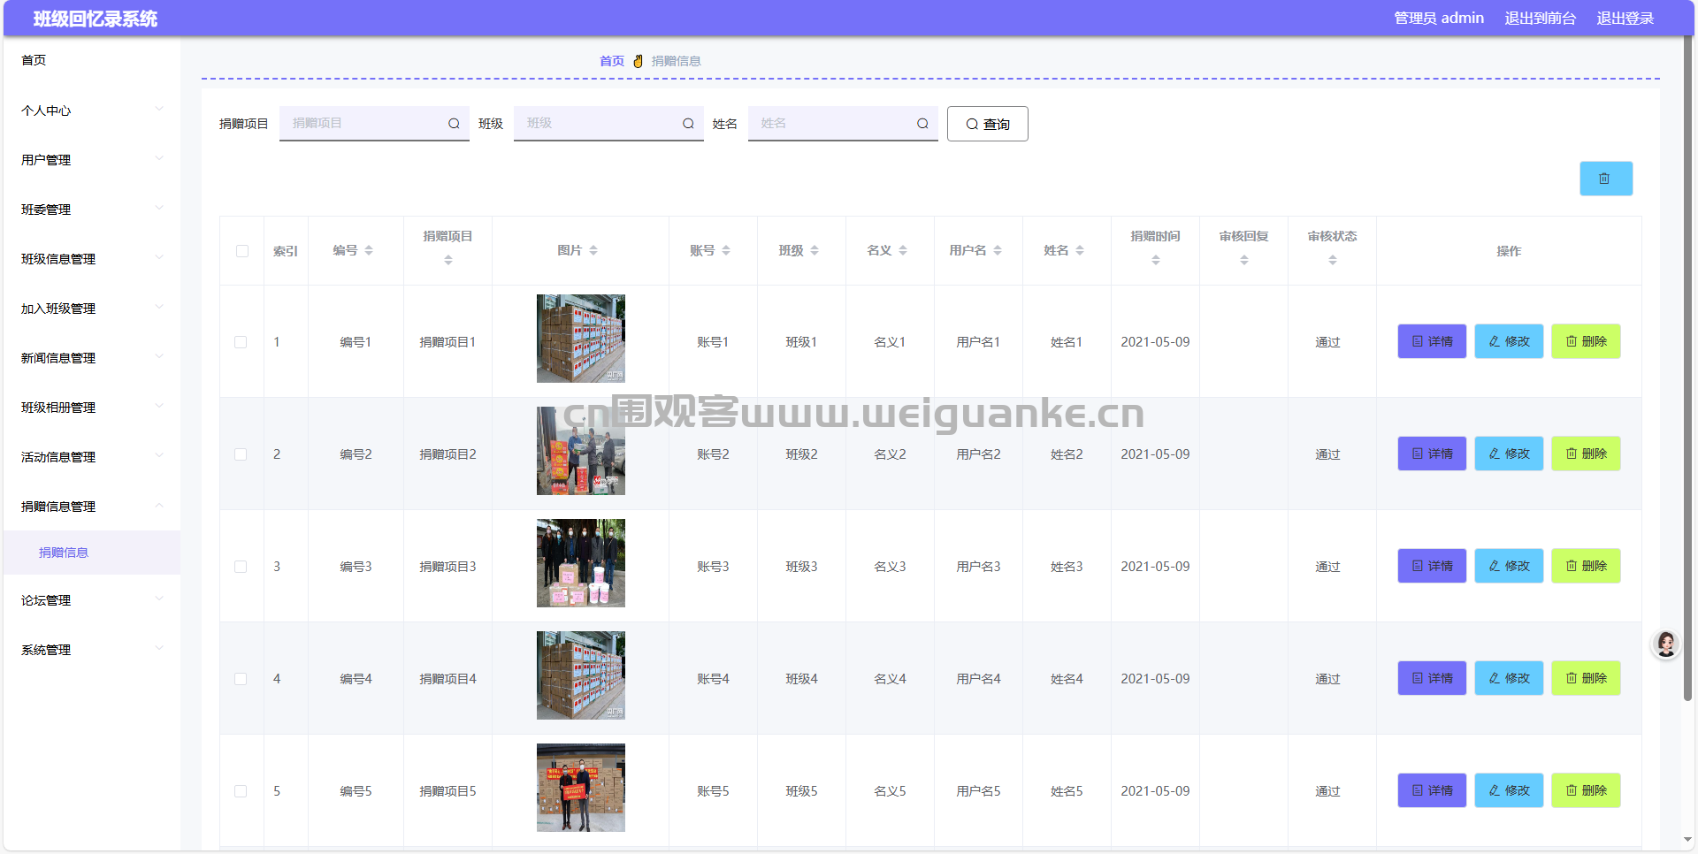Click the blue trash batch-delete icon button

[x=1606, y=179]
